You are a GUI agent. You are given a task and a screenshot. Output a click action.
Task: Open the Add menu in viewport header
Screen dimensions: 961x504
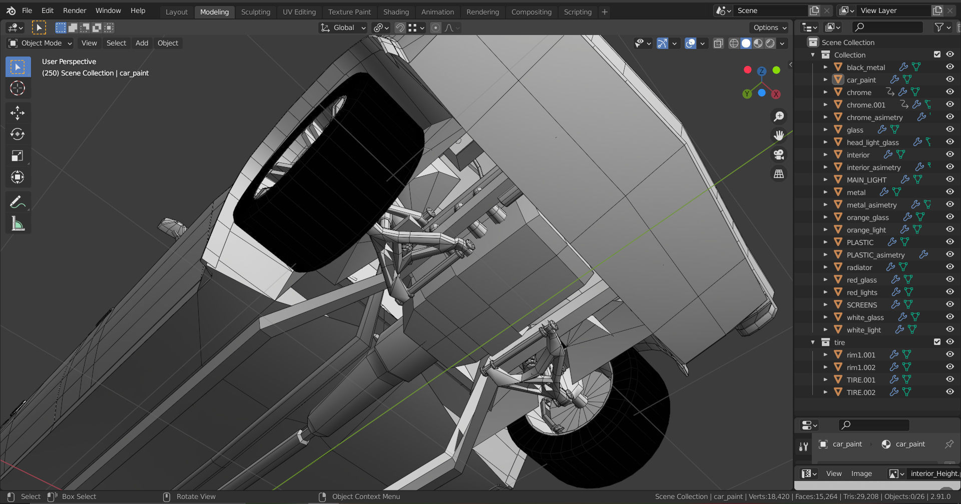[142, 43]
